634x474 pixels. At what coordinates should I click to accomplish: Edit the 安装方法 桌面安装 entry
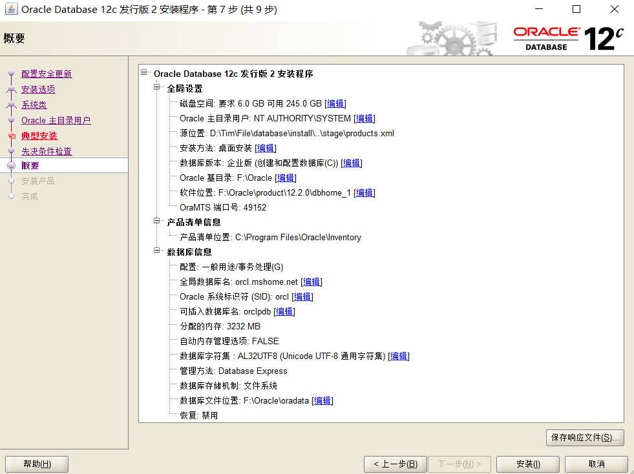[266, 149]
